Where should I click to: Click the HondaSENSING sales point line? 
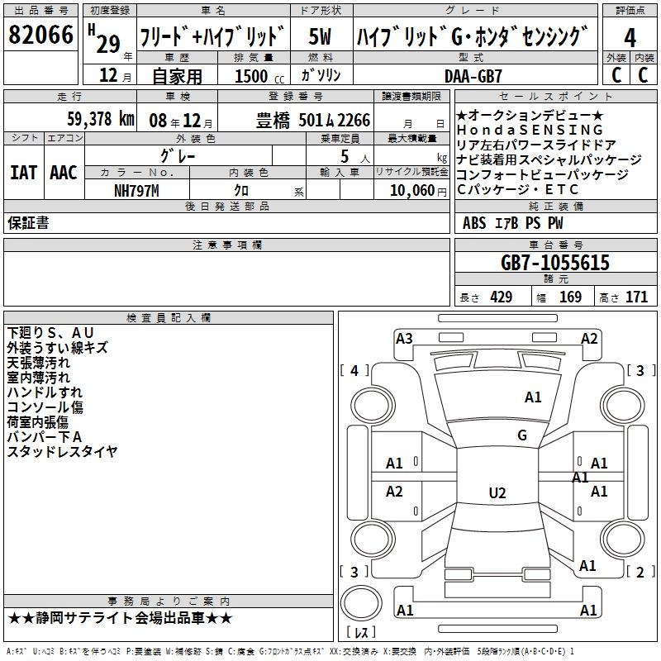pyautogui.click(x=530, y=130)
